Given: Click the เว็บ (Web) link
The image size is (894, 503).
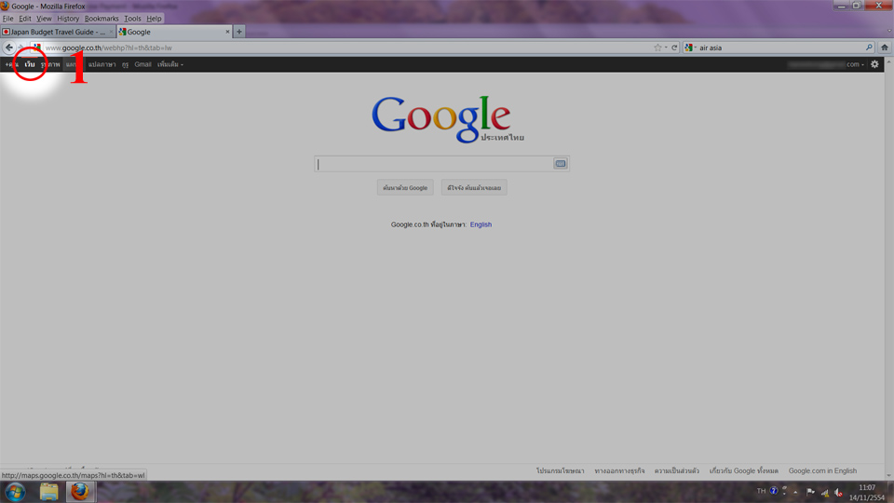Looking at the screenshot, I should tap(30, 64).
